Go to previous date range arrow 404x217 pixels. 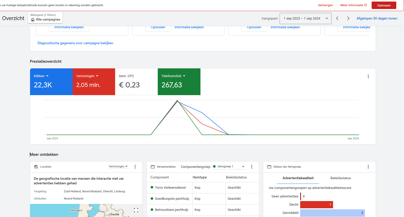click(x=337, y=18)
